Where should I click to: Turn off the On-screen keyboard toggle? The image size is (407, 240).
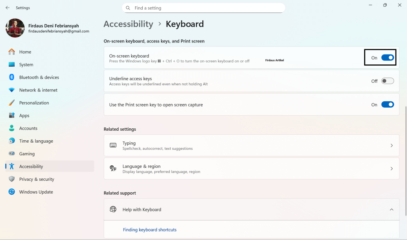tap(387, 58)
